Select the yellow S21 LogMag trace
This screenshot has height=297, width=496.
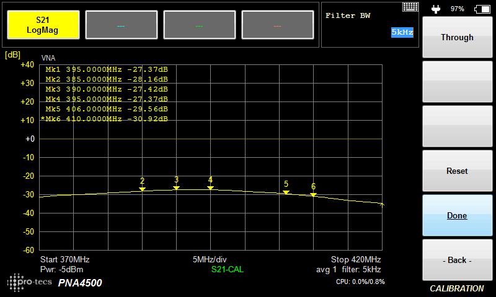(x=42, y=25)
